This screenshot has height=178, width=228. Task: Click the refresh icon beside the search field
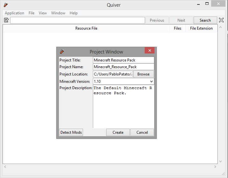pyautogui.click(x=6, y=20)
